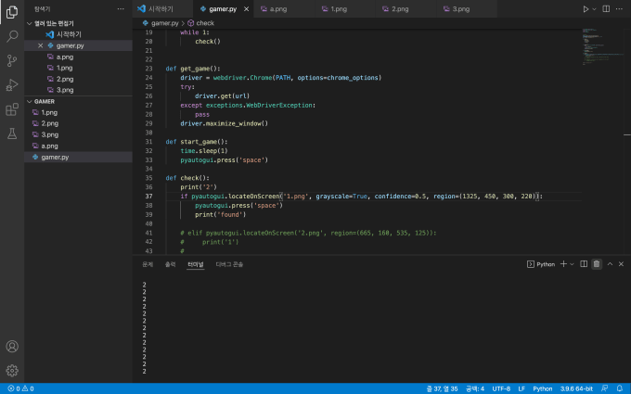Split the editor to the right
631x394 pixels.
pyautogui.click(x=606, y=9)
